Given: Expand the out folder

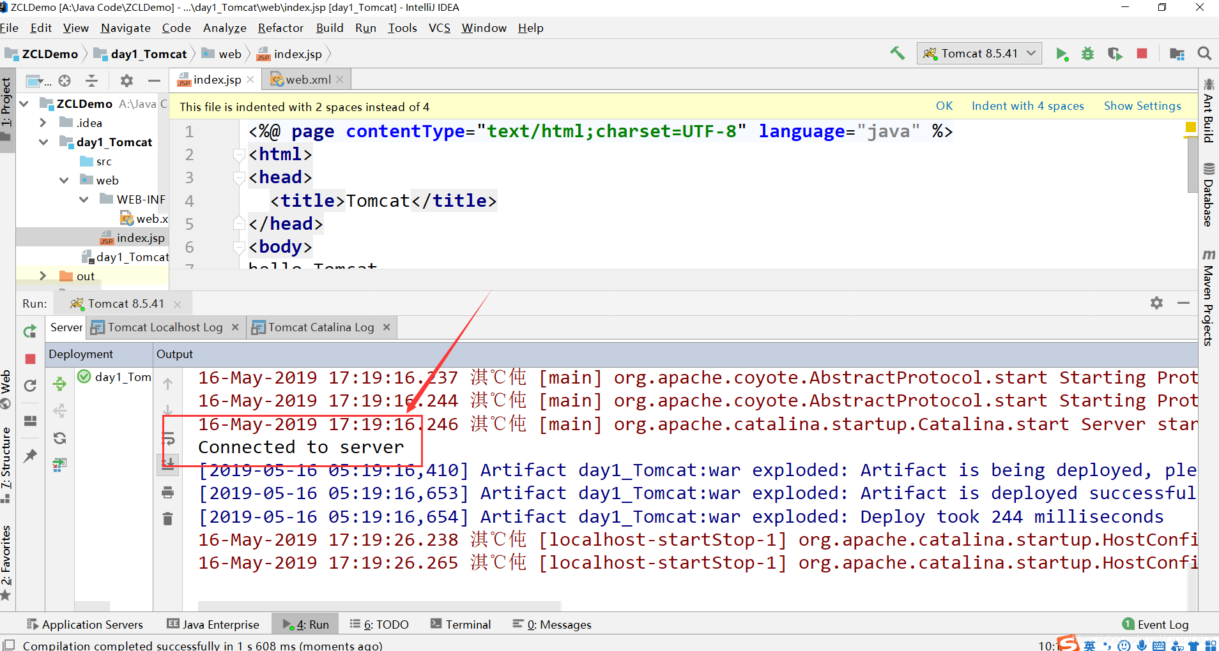Looking at the screenshot, I should tap(43, 276).
